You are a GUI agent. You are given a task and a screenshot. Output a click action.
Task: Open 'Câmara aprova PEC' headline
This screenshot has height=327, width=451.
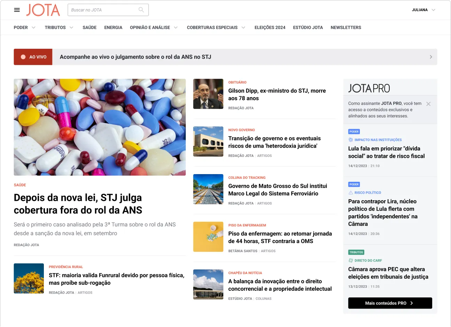coord(388,273)
